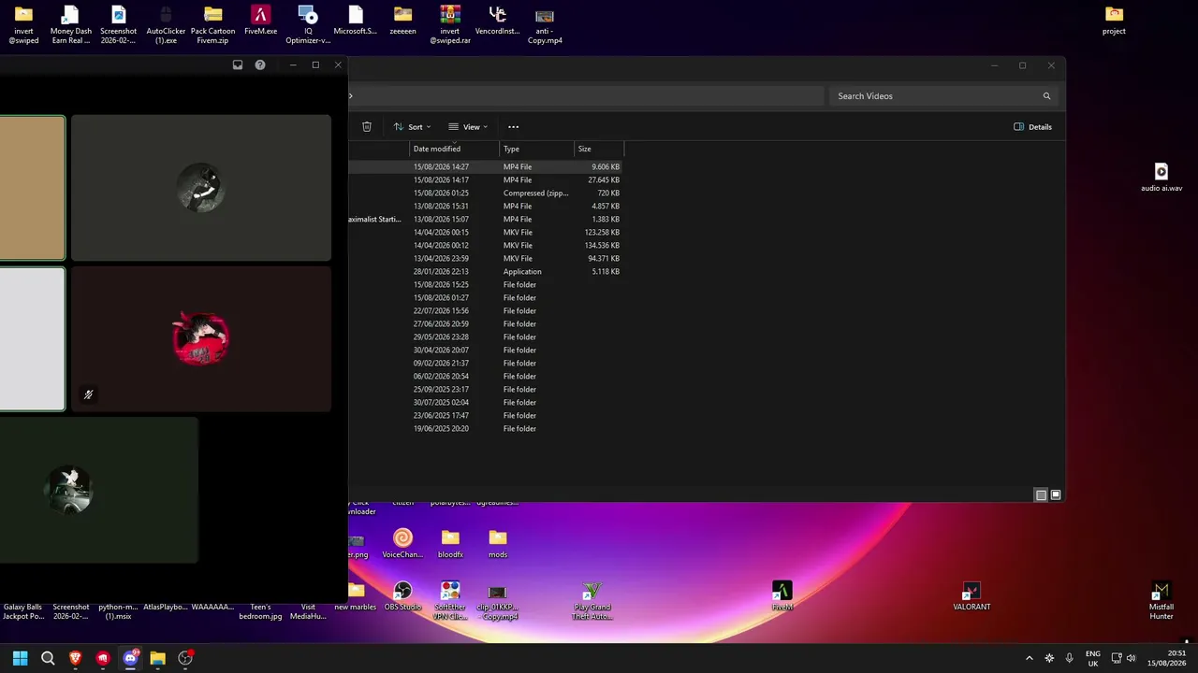Select the Application file row dated 28/01/2026
This screenshot has height=673, width=1198.
click(485, 271)
